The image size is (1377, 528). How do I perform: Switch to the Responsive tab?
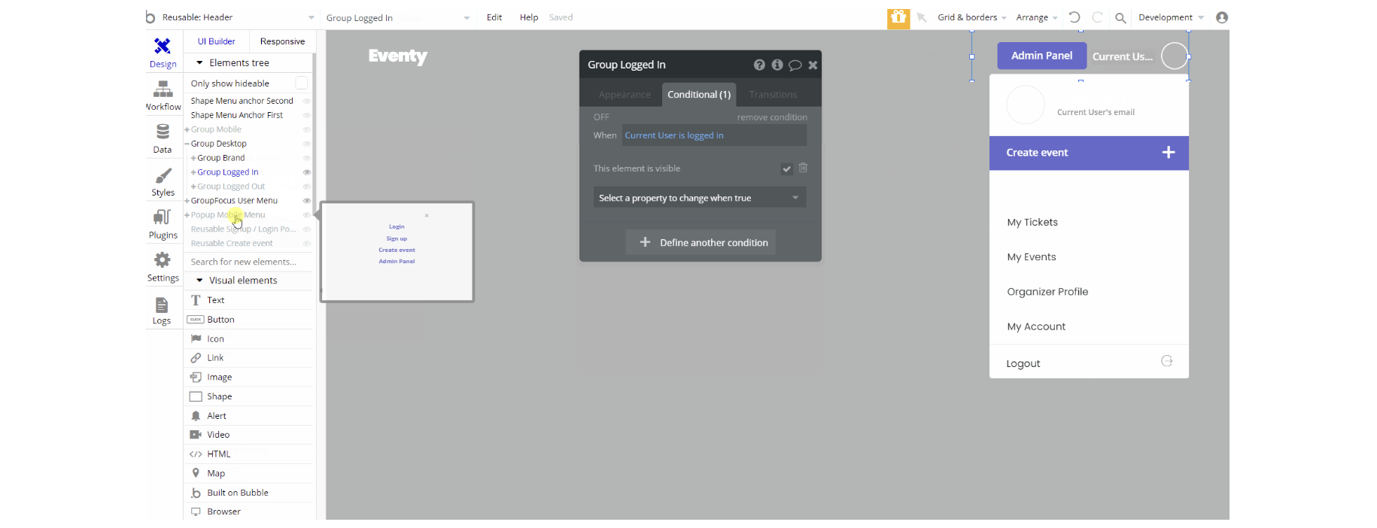click(x=282, y=41)
